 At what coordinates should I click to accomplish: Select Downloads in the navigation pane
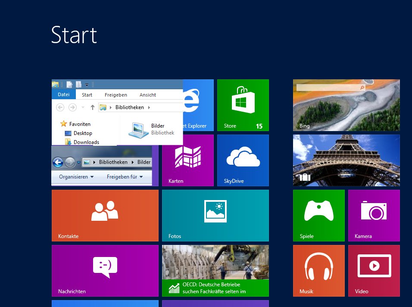click(82, 142)
